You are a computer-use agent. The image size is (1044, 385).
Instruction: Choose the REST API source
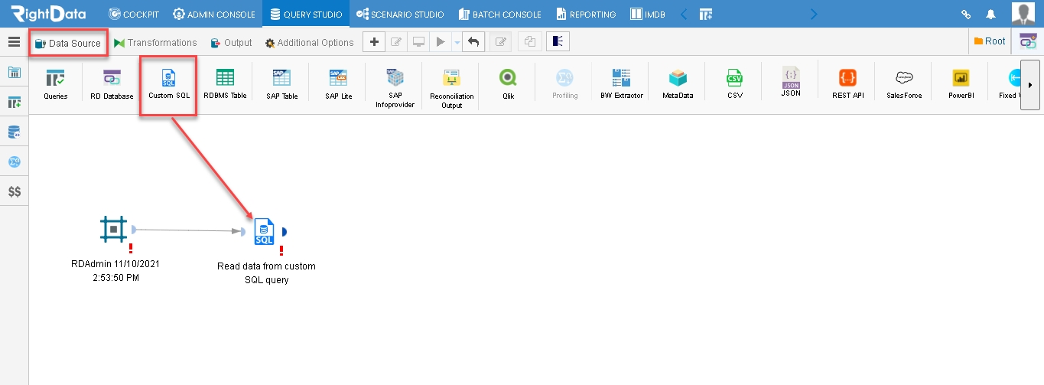(x=847, y=84)
